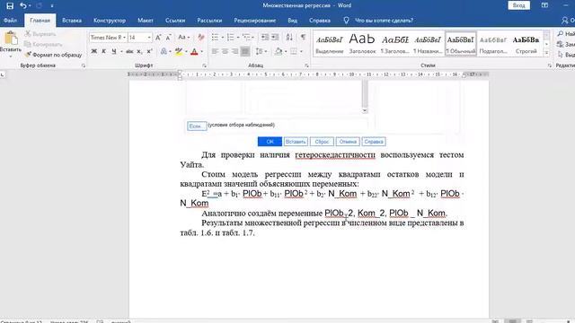The height and width of the screenshot is (323, 575).
Task: Save the document with the floppy disk icon
Action: coord(10,5)
